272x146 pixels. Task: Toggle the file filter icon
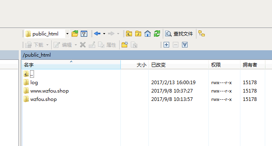[84, 34]
